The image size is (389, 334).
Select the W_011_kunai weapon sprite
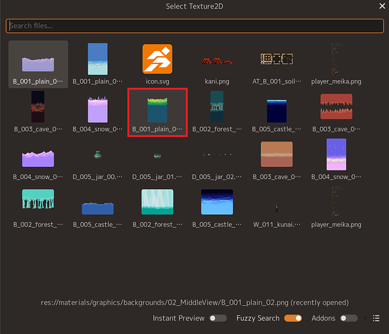[277, 208]
